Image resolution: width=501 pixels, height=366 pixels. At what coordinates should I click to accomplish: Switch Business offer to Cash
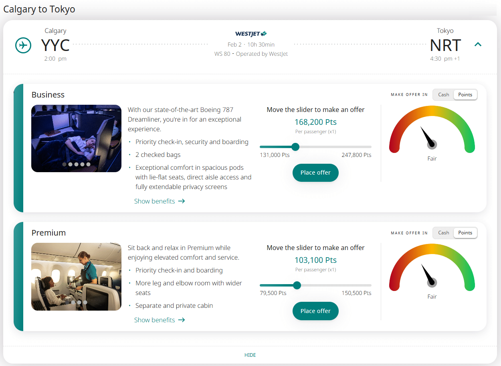point(444,95)
